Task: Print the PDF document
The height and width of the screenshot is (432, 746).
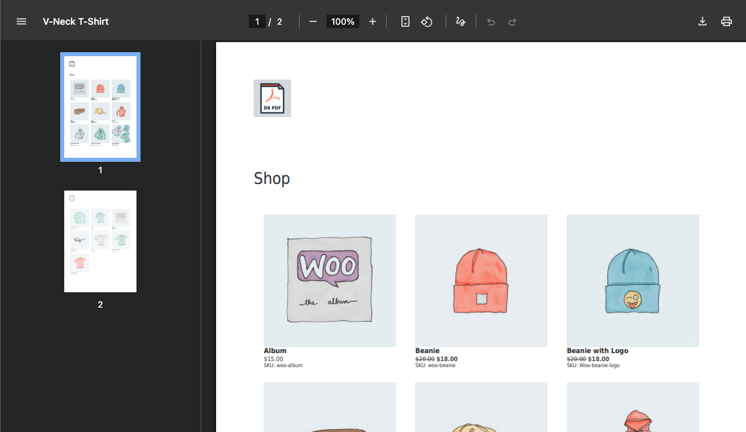Action: [727, 21]
